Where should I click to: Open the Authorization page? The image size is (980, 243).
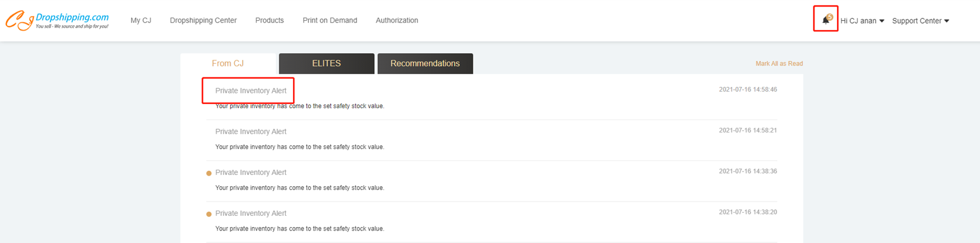(x=397, y=20)
